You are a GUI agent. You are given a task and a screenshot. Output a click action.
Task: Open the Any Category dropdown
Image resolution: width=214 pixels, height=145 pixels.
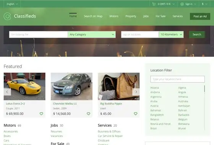tap(92, 34)
